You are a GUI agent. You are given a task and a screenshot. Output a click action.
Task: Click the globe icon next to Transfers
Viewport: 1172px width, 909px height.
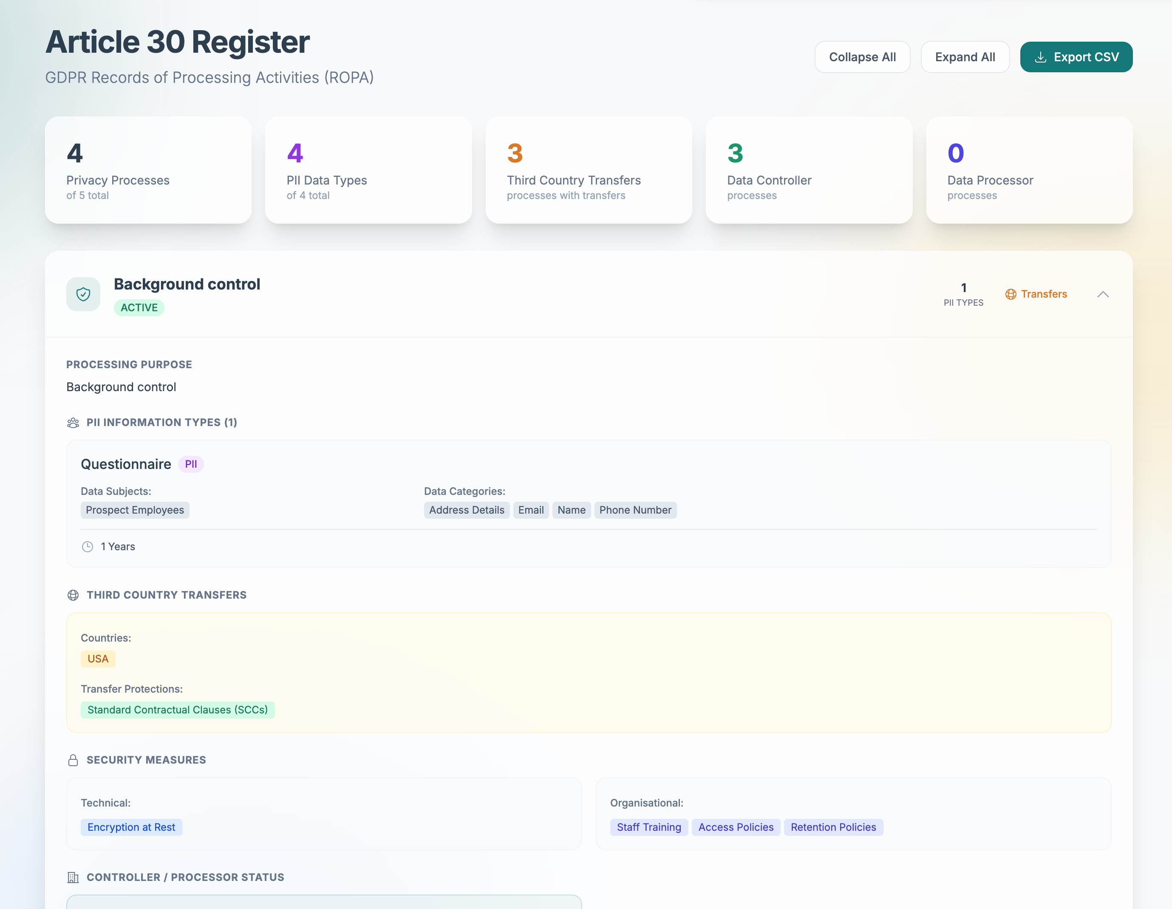coord(1011,294)
